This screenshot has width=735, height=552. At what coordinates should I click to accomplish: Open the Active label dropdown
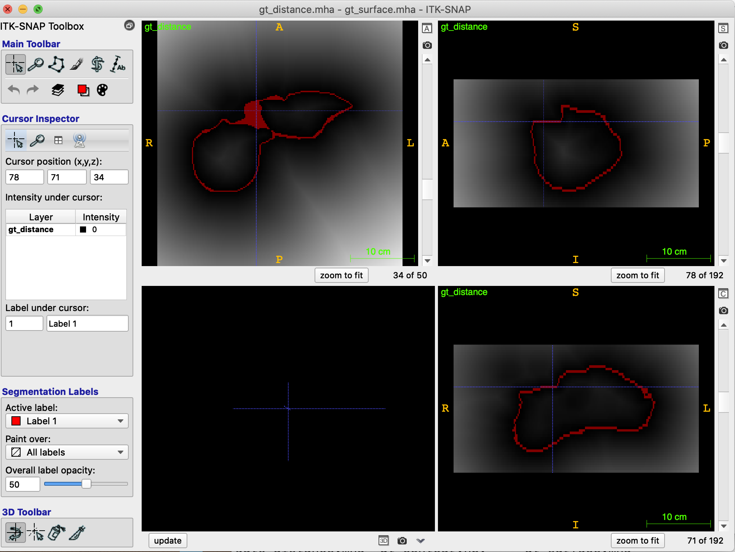67,421
